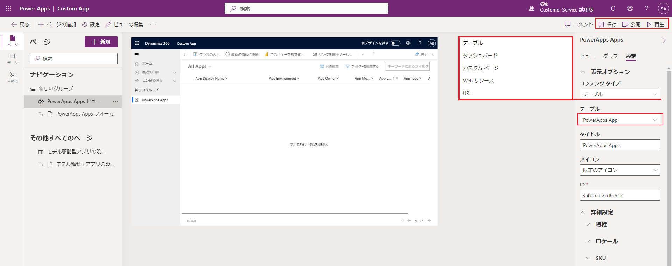Click the preview AS avatar
Viewport: 672px width, 266px height.
point(432,43)
